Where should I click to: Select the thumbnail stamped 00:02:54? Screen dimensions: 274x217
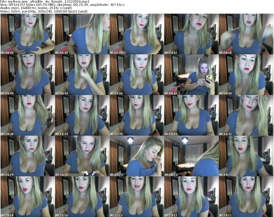click(137, 34)
